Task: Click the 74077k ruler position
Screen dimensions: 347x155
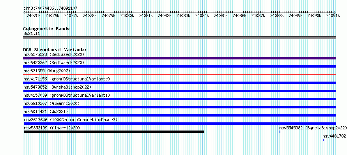Action: coord(71,16)
